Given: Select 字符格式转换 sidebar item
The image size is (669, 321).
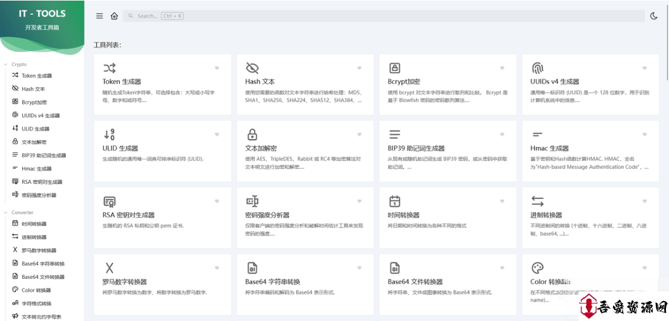Looking at the screenshot, I should [x=37, y=304].
